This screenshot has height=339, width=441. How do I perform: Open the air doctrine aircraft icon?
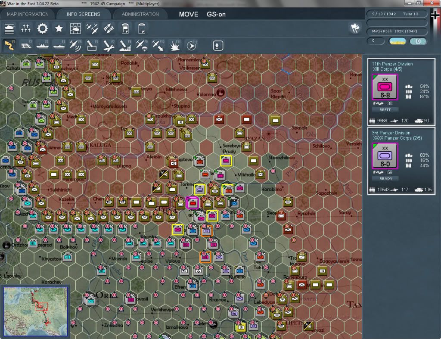pyautogui.click(x=92, y=29)
